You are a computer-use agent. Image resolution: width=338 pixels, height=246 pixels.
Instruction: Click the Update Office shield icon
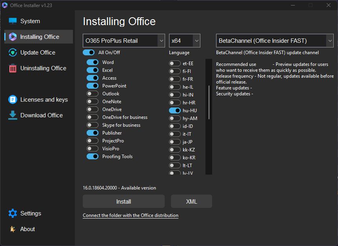(x=13, y=53)
